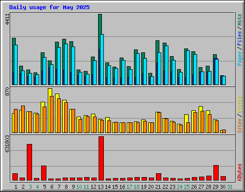245x192 pixels.
Task: Click day label 7 on the x-axis
Action: point(59,187)
